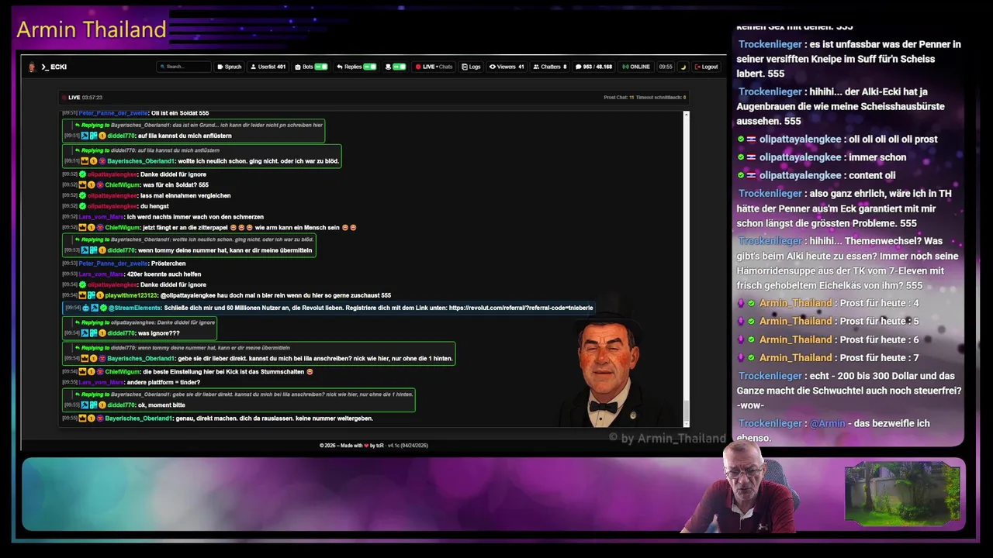
Task: Click the LIVE Chats button
Action: (434, 67)
